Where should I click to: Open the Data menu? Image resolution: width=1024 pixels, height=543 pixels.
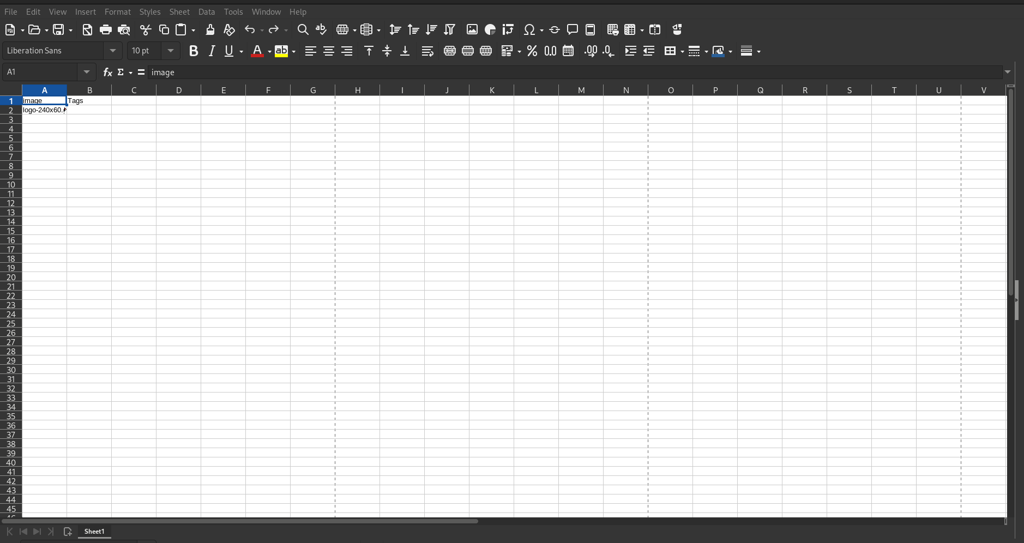click(207, 11)
